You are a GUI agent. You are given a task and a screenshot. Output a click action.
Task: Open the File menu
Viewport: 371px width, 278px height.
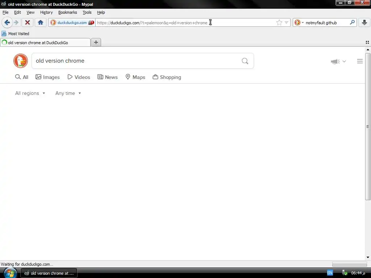pyautogui.click(x=5, y=12)
